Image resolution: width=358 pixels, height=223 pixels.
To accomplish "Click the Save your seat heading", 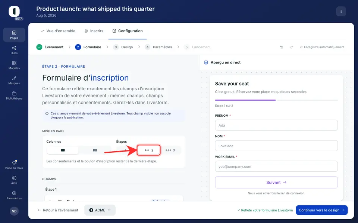I will pyautogui.click(x=232, y=84).
